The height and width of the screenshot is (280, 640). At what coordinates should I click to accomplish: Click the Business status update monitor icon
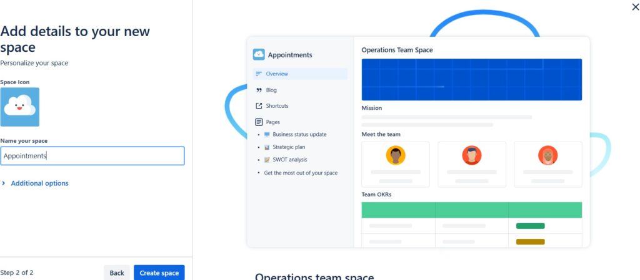[x=267, y=134]
